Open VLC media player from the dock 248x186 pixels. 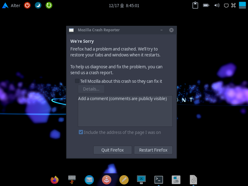click(x=107, y=180)
